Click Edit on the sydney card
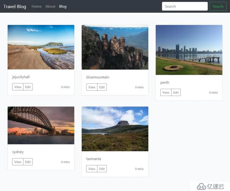 28,162
